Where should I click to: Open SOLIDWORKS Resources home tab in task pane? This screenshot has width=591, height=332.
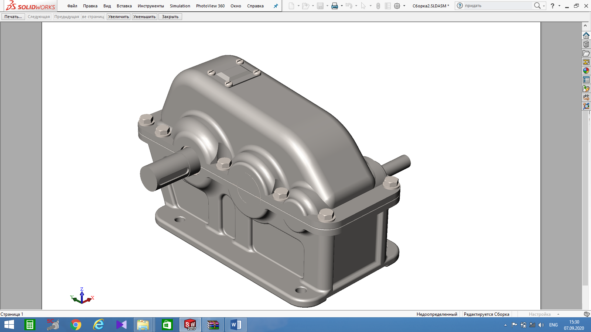pos(586,35)
